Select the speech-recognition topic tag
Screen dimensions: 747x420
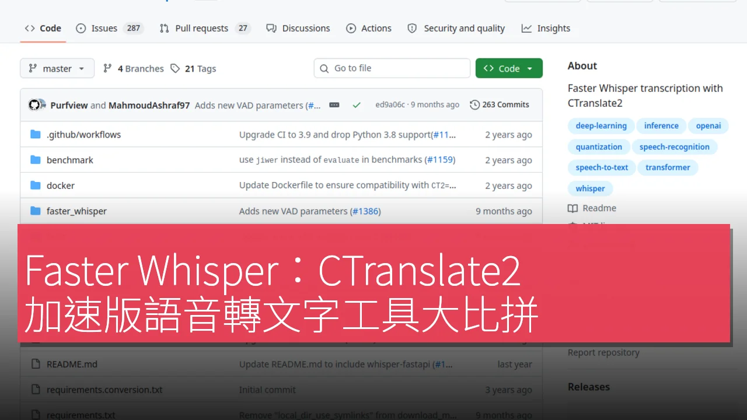[x=675, y=147]
